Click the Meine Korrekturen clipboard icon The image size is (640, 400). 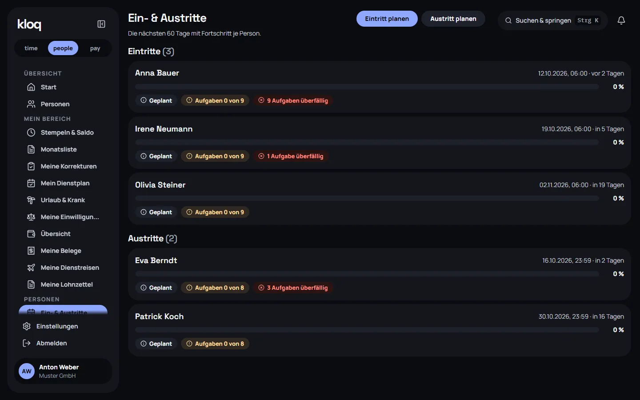pyautogui.click(x=31, y=166)
